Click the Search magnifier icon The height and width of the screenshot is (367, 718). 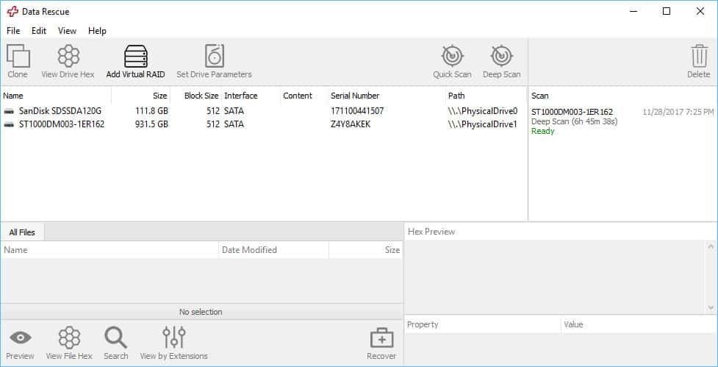point(115,338)
